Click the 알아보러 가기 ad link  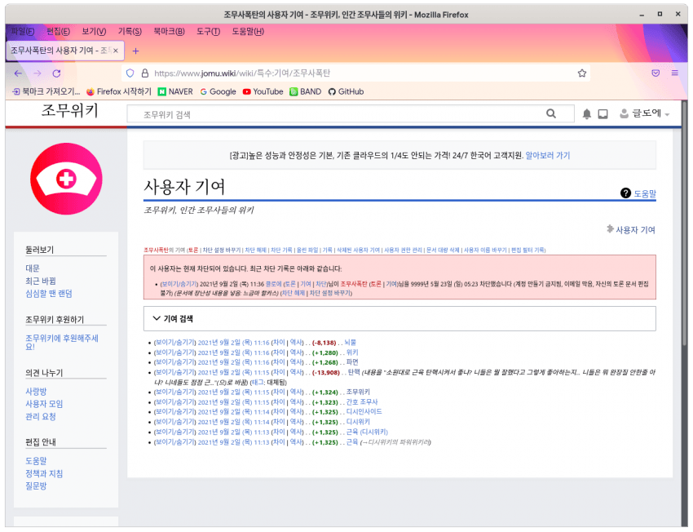tap(547, 155)
